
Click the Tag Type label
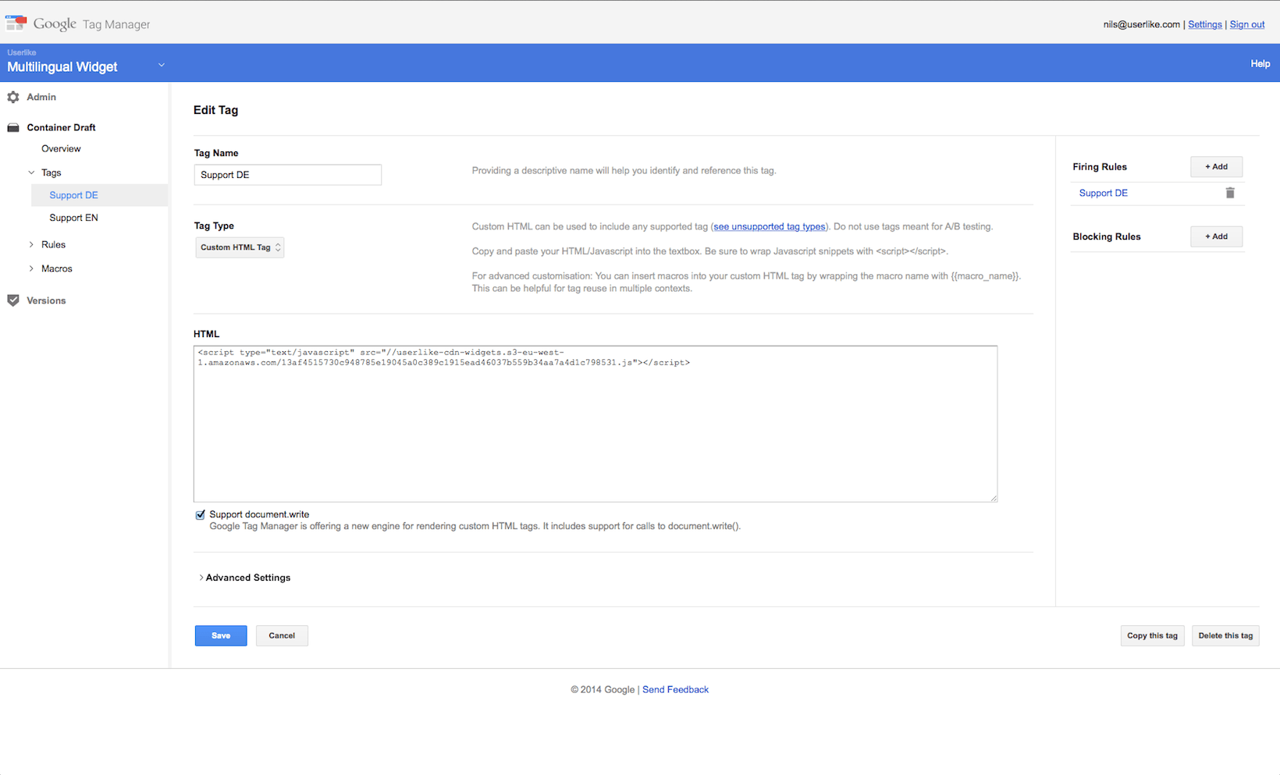coord(214,226)
